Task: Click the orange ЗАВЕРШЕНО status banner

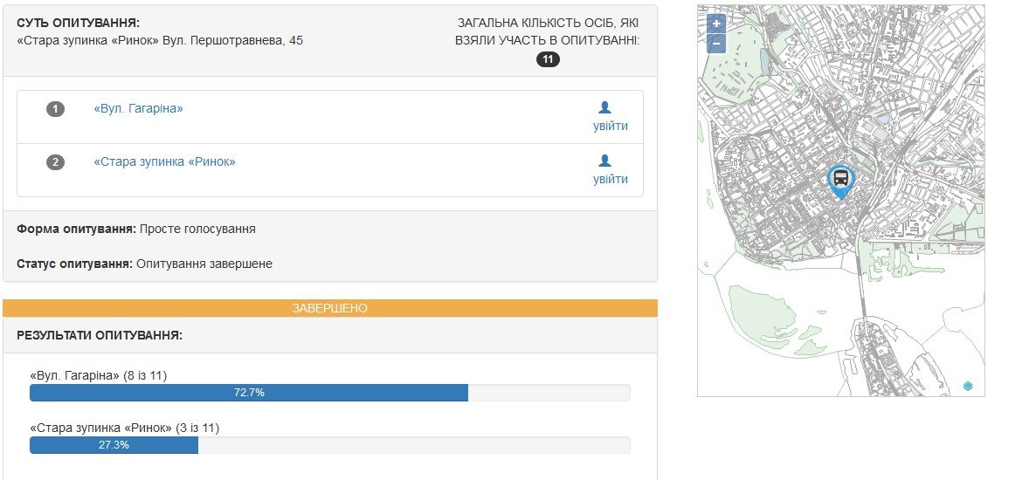Action: pyautogui.click(x=329, y=308)
